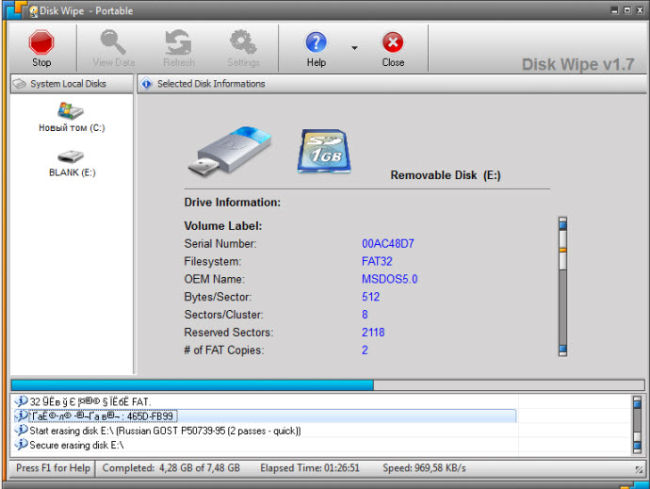
Task: Click the 'Volume Label:' heading
Action: (223, 225)
